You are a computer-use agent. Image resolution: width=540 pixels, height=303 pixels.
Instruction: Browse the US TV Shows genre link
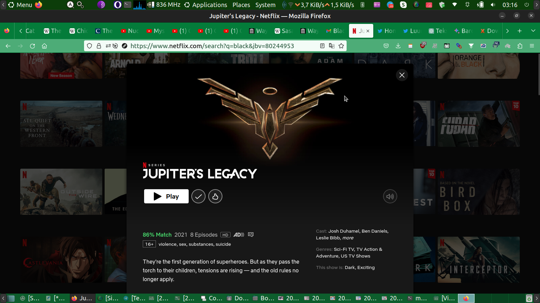click(355, 256)
